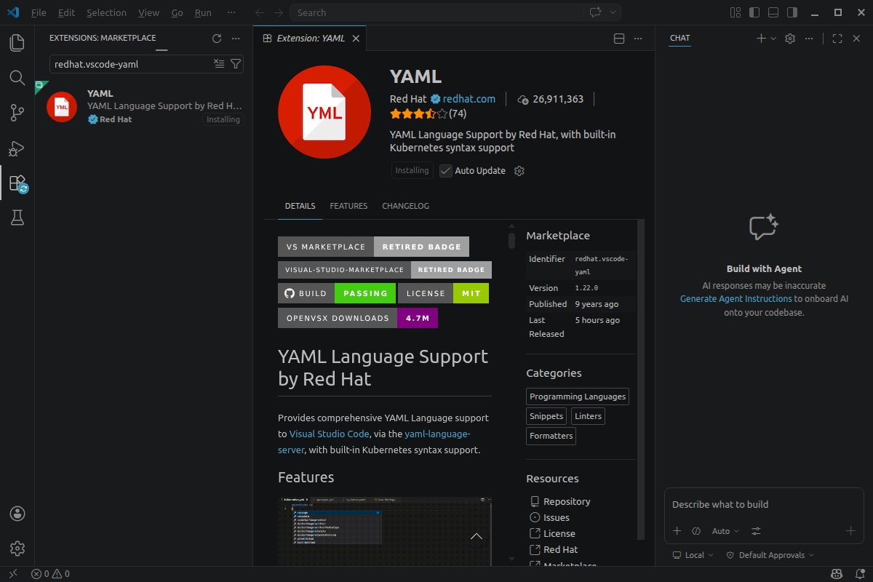Open the title bar overflow menu ellipsis
The image size is (873, 582).
231,12
